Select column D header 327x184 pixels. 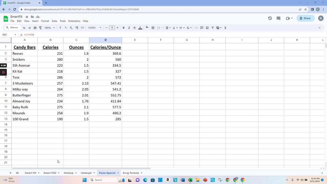point(106,40)
